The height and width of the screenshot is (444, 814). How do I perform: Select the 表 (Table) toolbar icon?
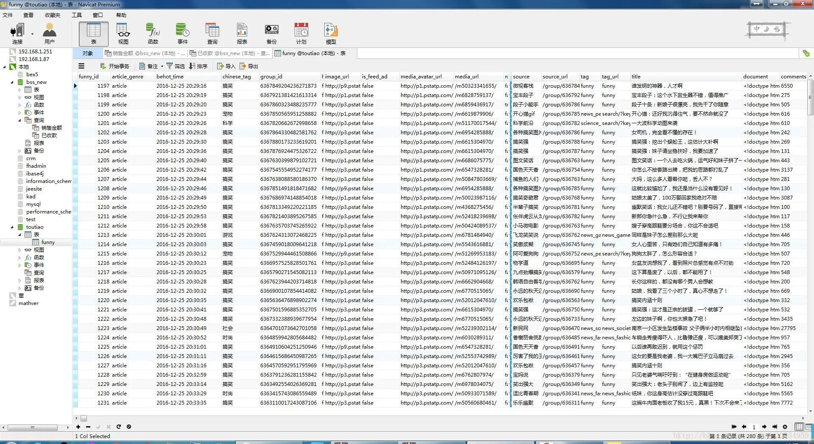(93, 34)
